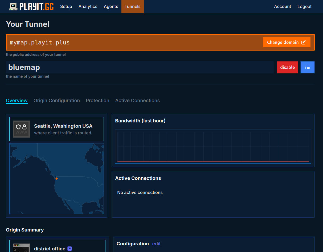
Task: Click the shield and lock WWW icon
Action: tap(21, 129)
